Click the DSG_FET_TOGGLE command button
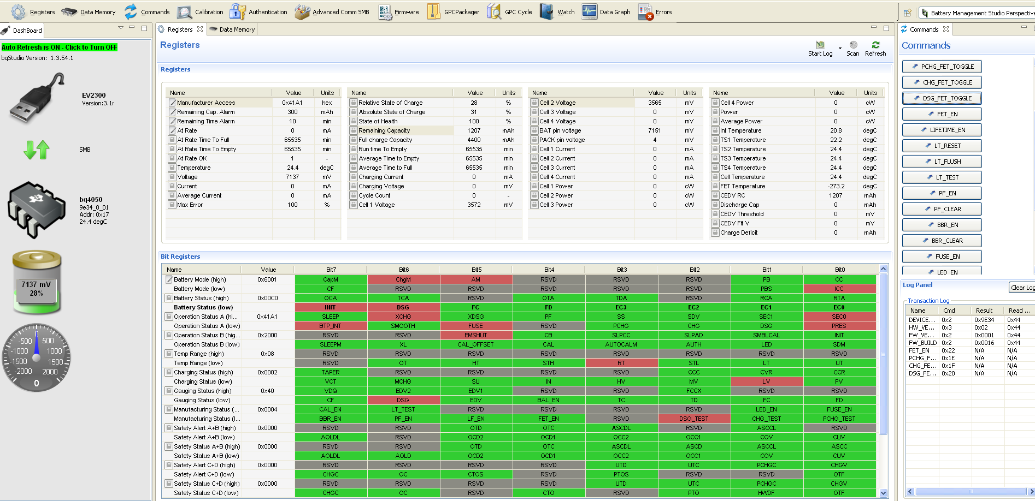Image resolution: width=1035 pixels, height=501 pixels. (x=942, y=98)
